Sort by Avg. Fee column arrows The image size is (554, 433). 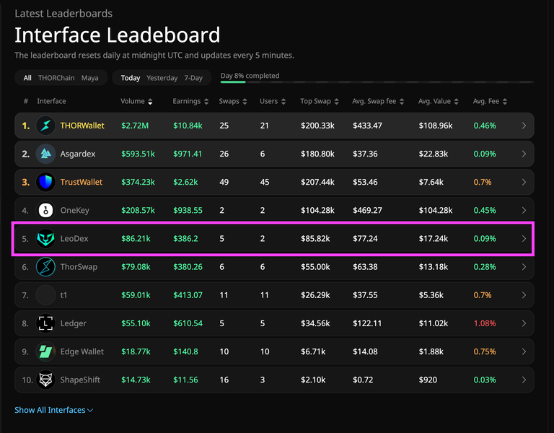tap(505, 102)
